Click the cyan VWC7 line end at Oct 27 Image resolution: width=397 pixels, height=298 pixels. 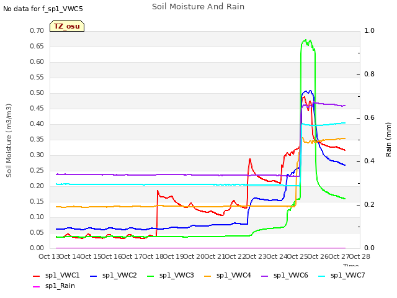point(344,123)
